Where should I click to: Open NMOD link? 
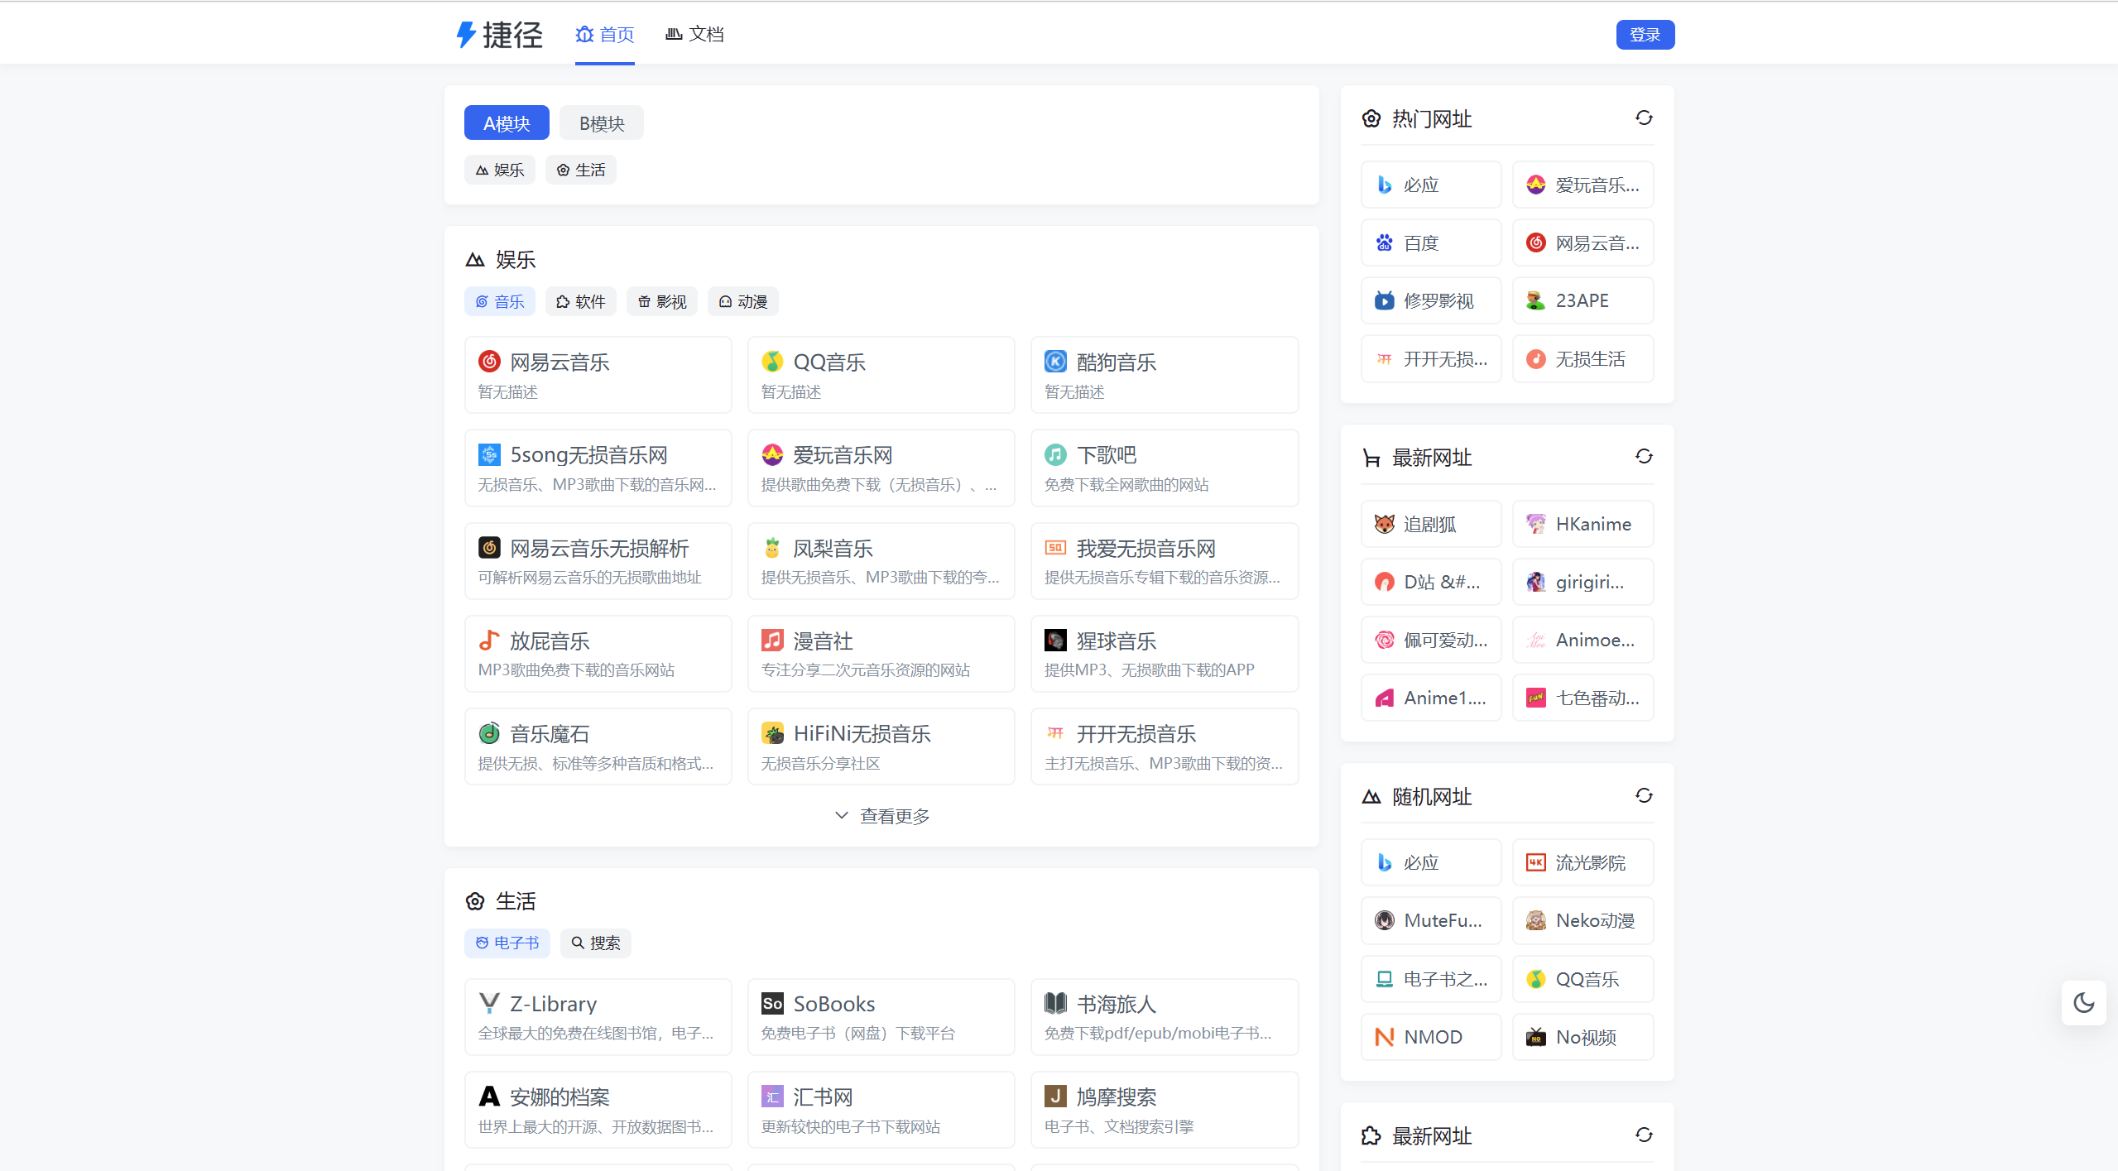tap(1431, 1037)
